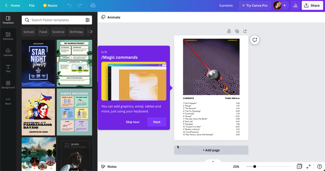Expand the page thumbnails drawer chevron
Screen dimensions: 325x171
[213, 161]
